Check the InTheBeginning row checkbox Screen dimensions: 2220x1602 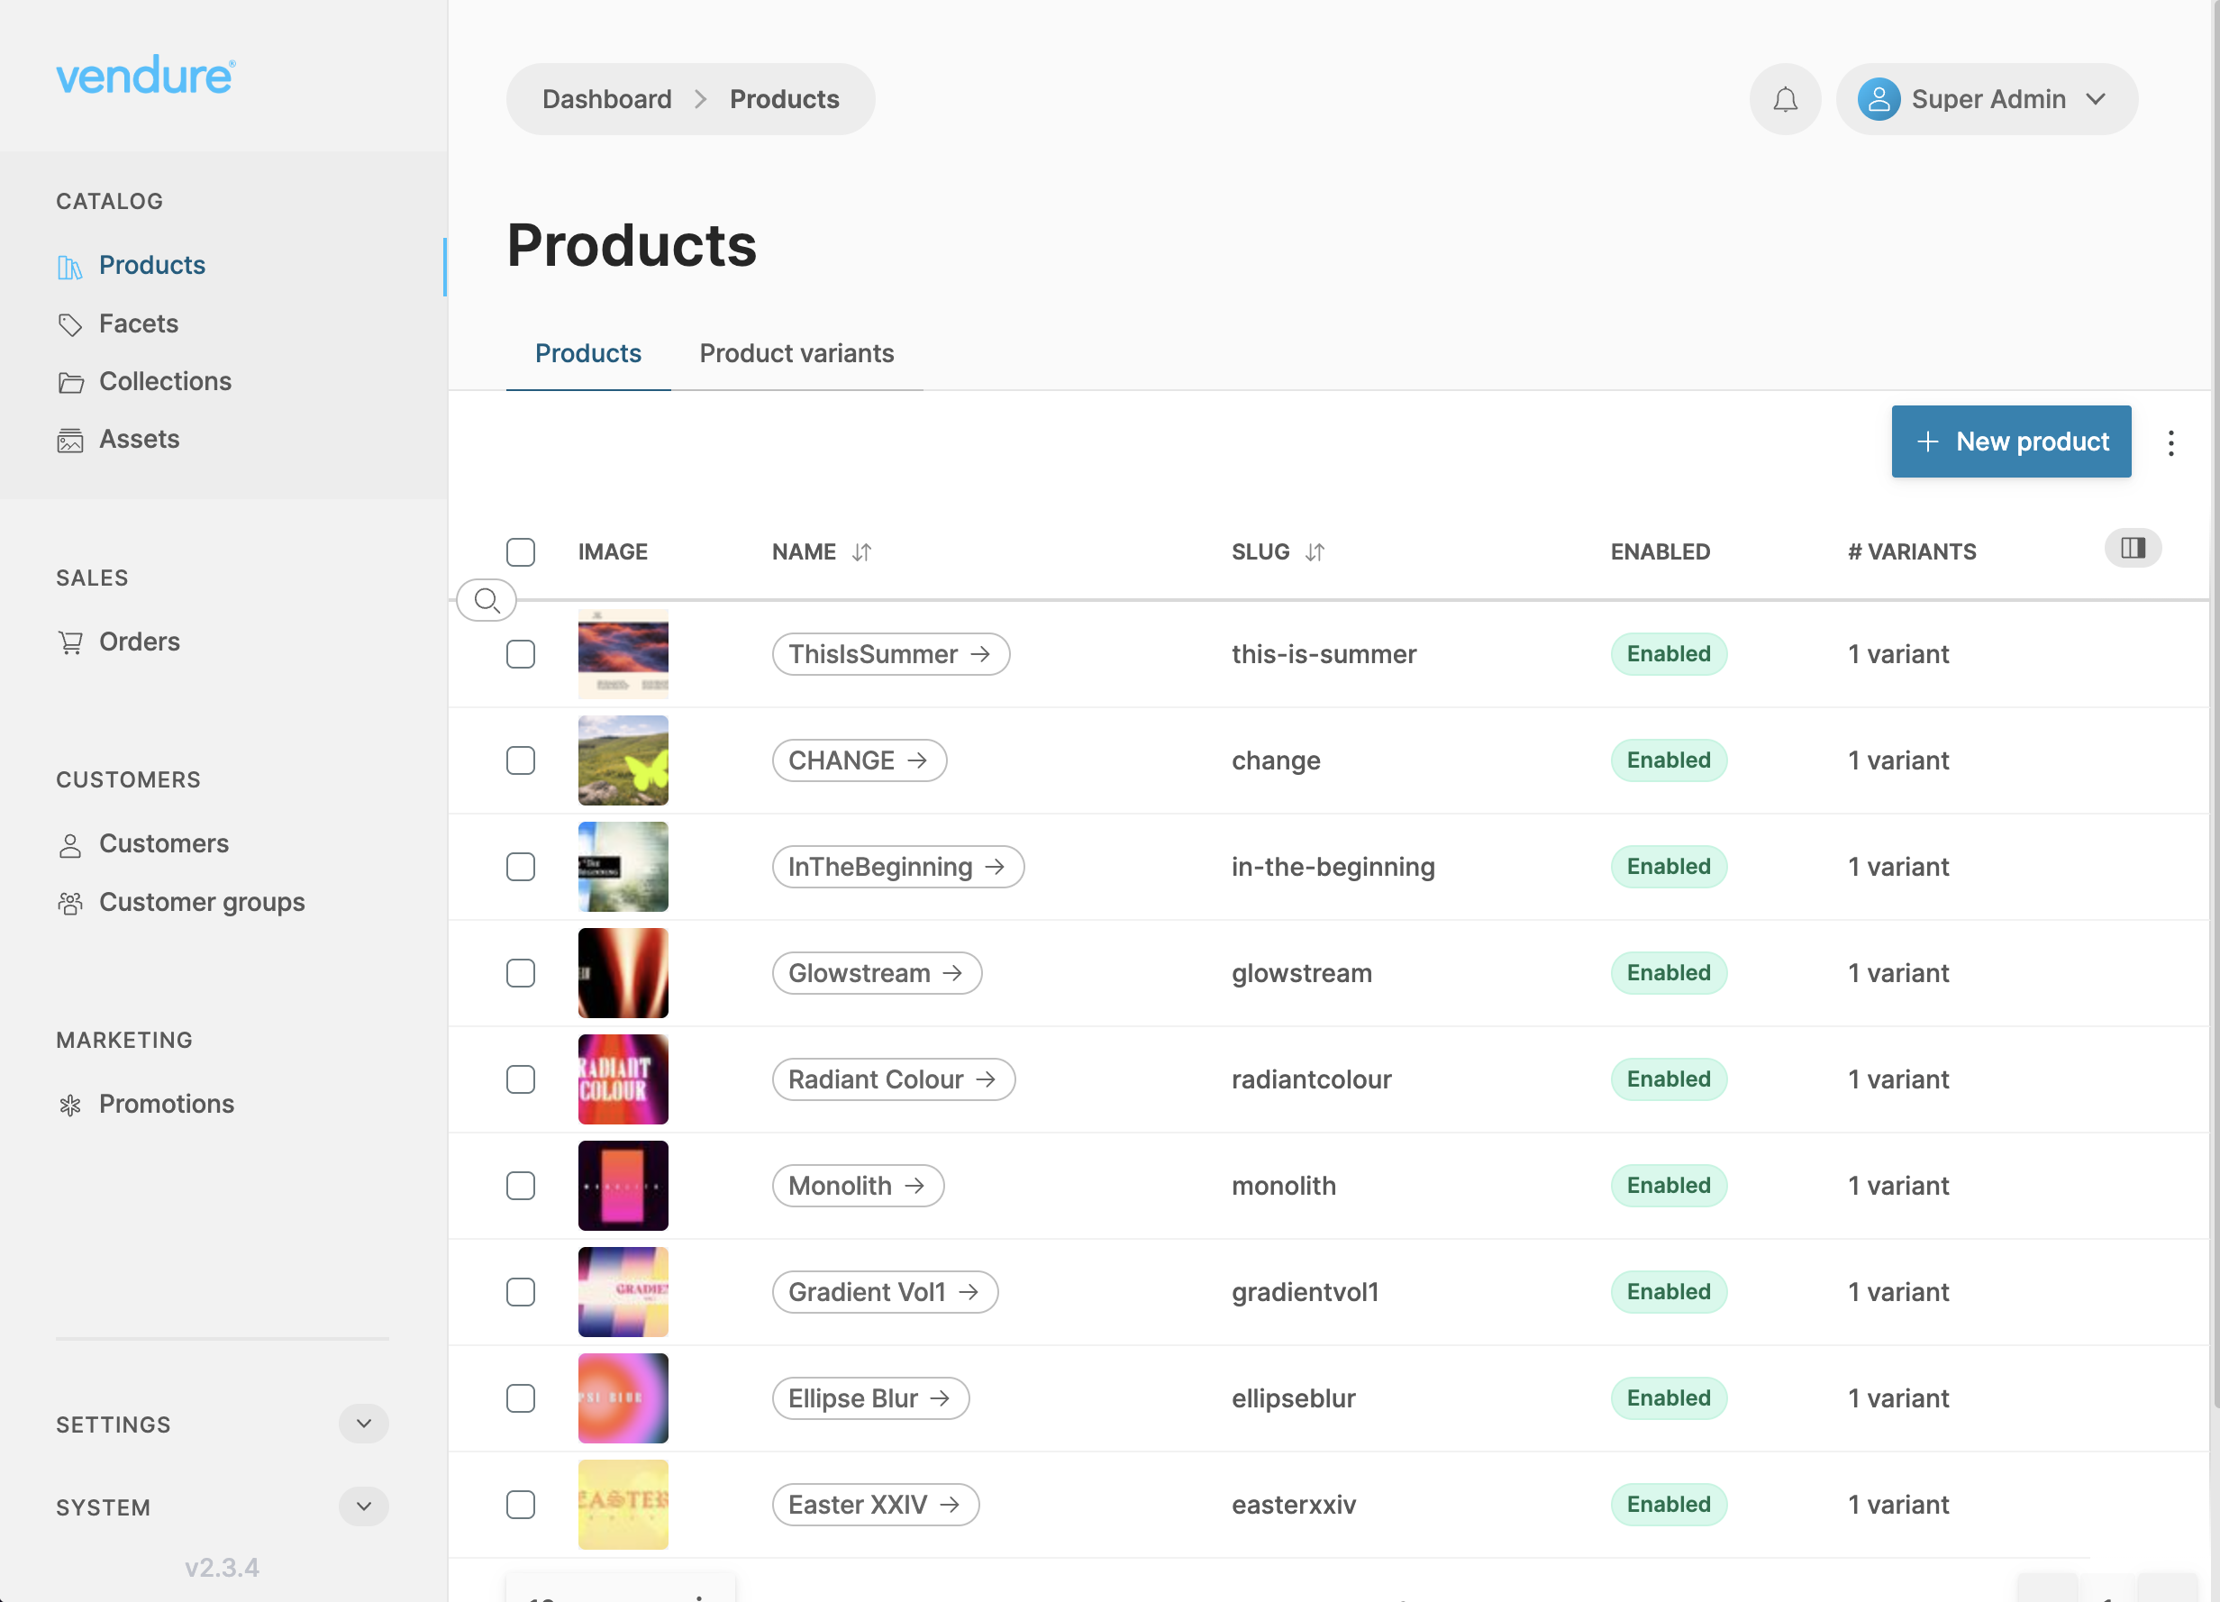point(521,867)
